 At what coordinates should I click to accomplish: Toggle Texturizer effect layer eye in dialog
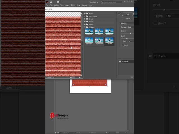(120, 61)
